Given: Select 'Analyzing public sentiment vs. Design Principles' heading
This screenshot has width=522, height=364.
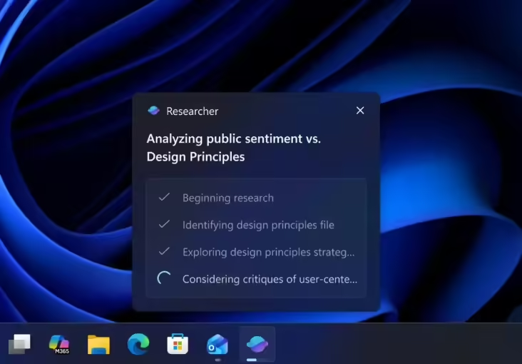Looking at the screenshot, I should (x=234, y=148).
